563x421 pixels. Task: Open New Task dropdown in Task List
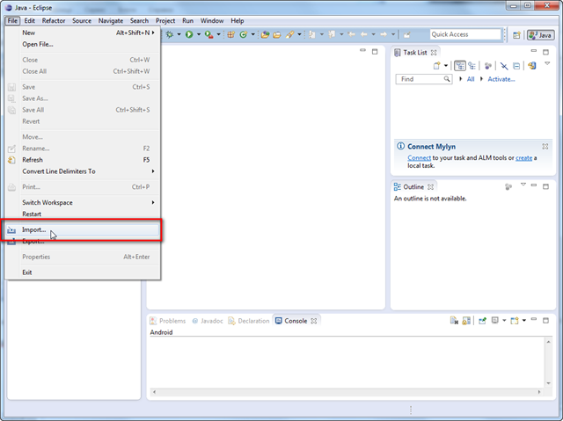(446, 66)
